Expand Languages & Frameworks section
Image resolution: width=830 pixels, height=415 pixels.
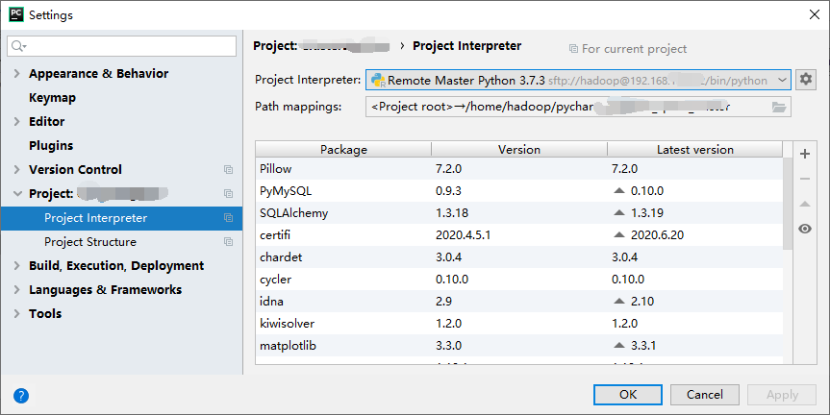click(x=17, y=290)
